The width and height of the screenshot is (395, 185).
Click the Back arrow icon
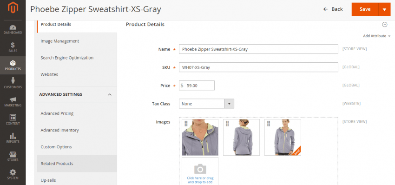pyautogui.click(x=325, y=9)
